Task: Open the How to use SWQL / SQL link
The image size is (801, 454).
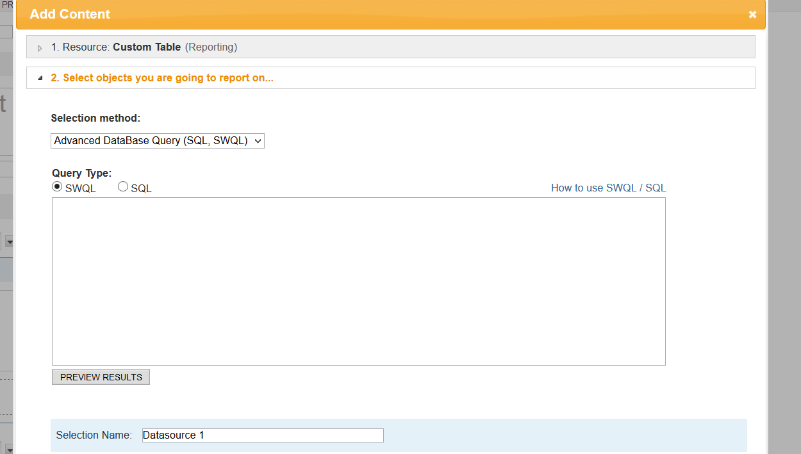Action: pos(608,188)
